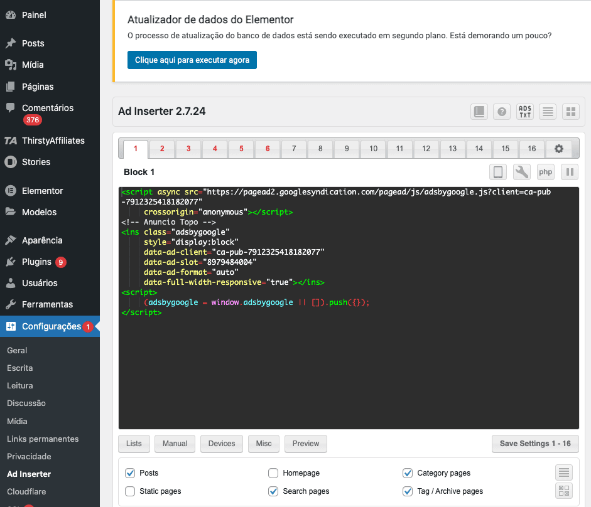Viewport: 591px width, 507px height.
Task: Open the Devices settings button
Action: (222, 444)
